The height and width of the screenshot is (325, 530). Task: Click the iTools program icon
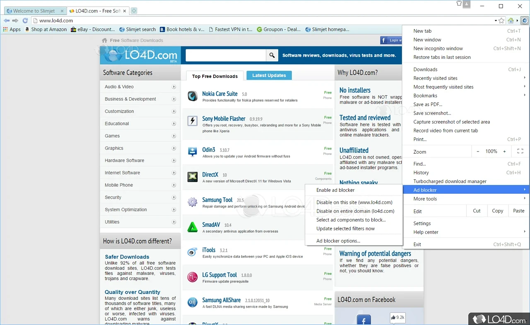point(193,252)
